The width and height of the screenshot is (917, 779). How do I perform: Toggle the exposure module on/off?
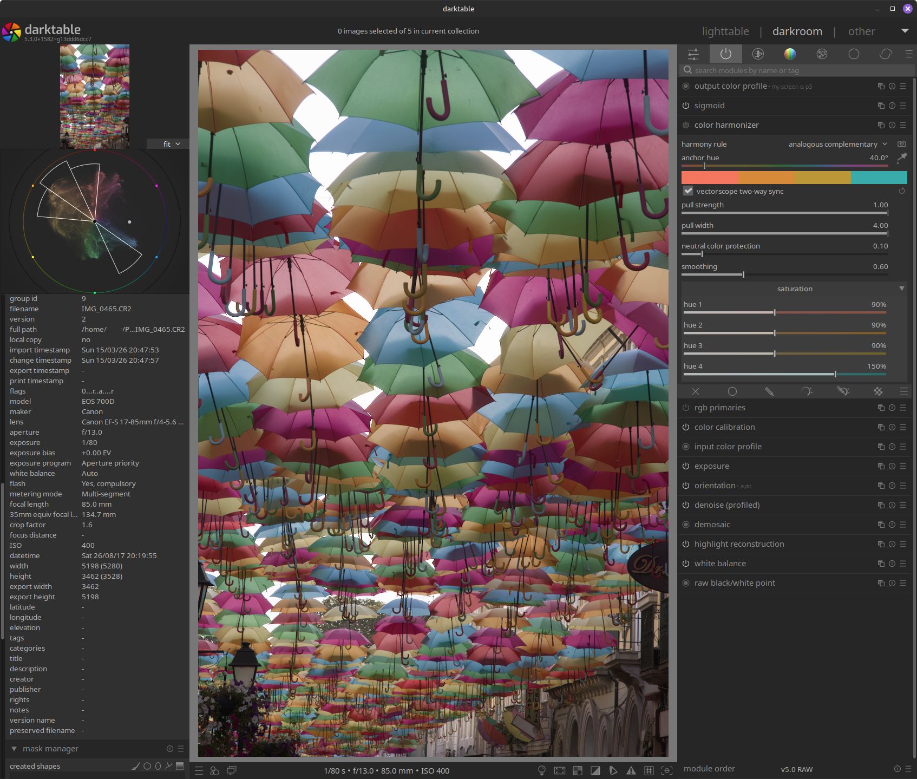[x=686, y=466]
